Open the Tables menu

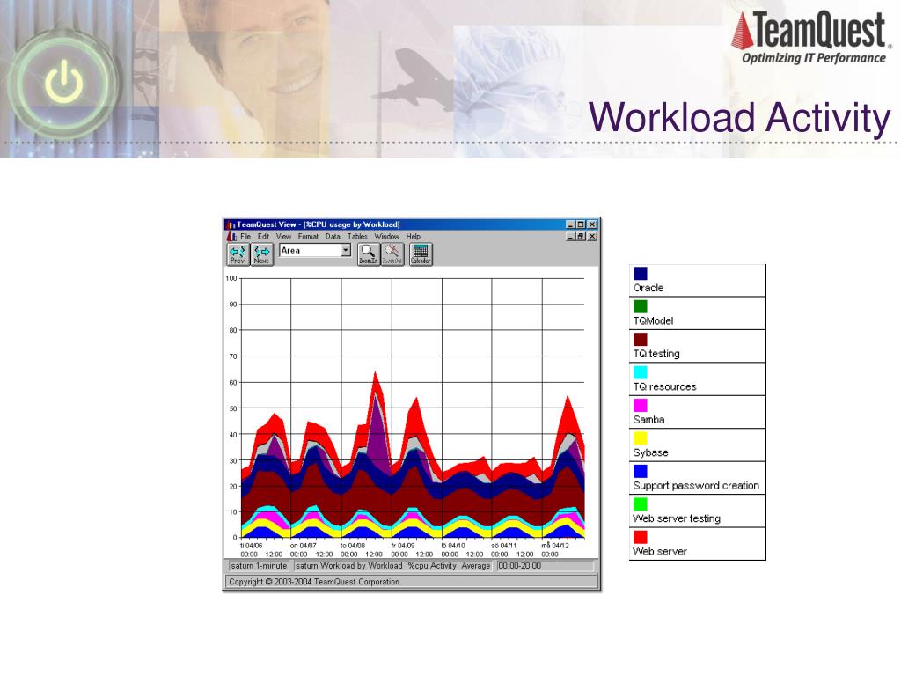pos(357,236)
